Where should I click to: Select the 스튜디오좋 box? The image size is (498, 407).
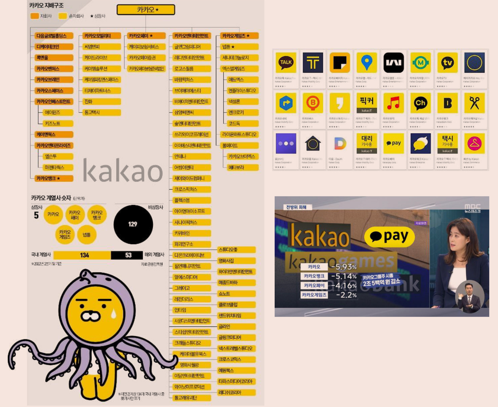[x=236, y=250]
